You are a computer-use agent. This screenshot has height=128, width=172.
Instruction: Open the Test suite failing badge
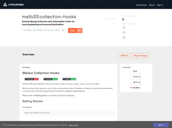31,79
